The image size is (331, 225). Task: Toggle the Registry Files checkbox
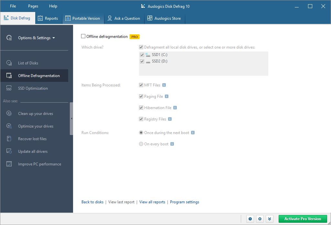point(141,119)
